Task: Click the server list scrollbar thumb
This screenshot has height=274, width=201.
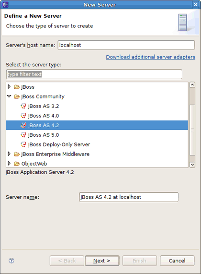Action: pyautogui.click(x=192, y=130)
